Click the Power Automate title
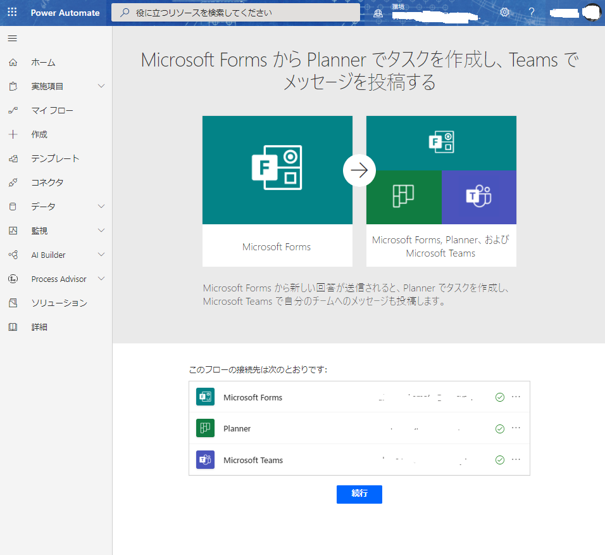 [x=65, y=13]
